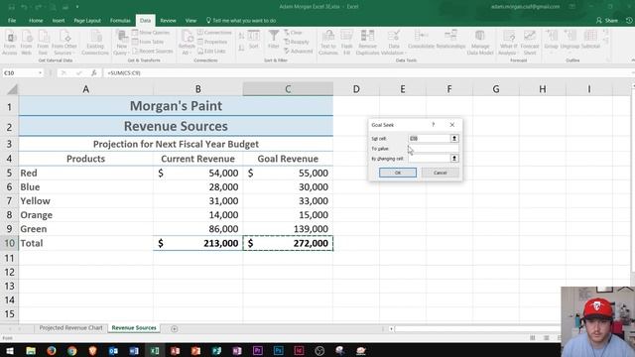Select column C header
This screenshot has height=357, width=635.
click(288, 89)
